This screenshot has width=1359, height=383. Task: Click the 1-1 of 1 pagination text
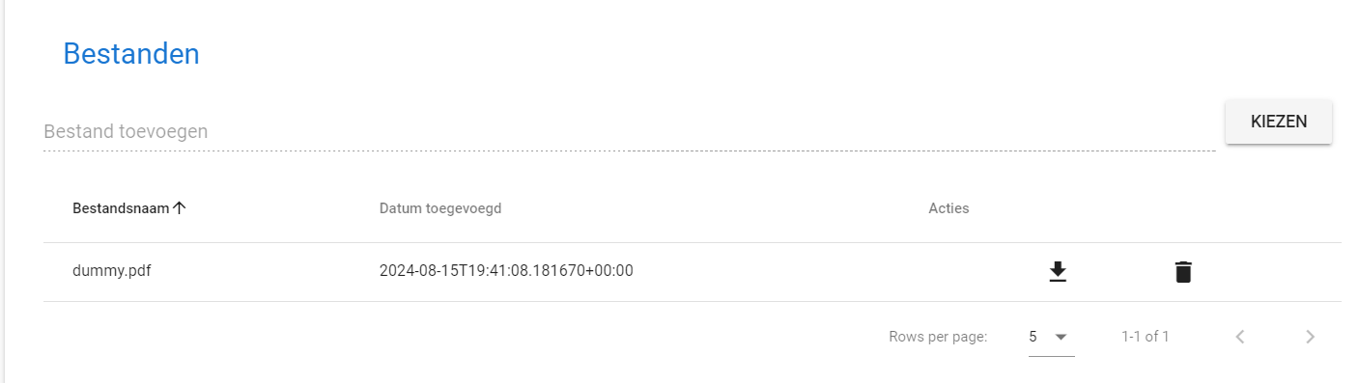(1146, 337)
